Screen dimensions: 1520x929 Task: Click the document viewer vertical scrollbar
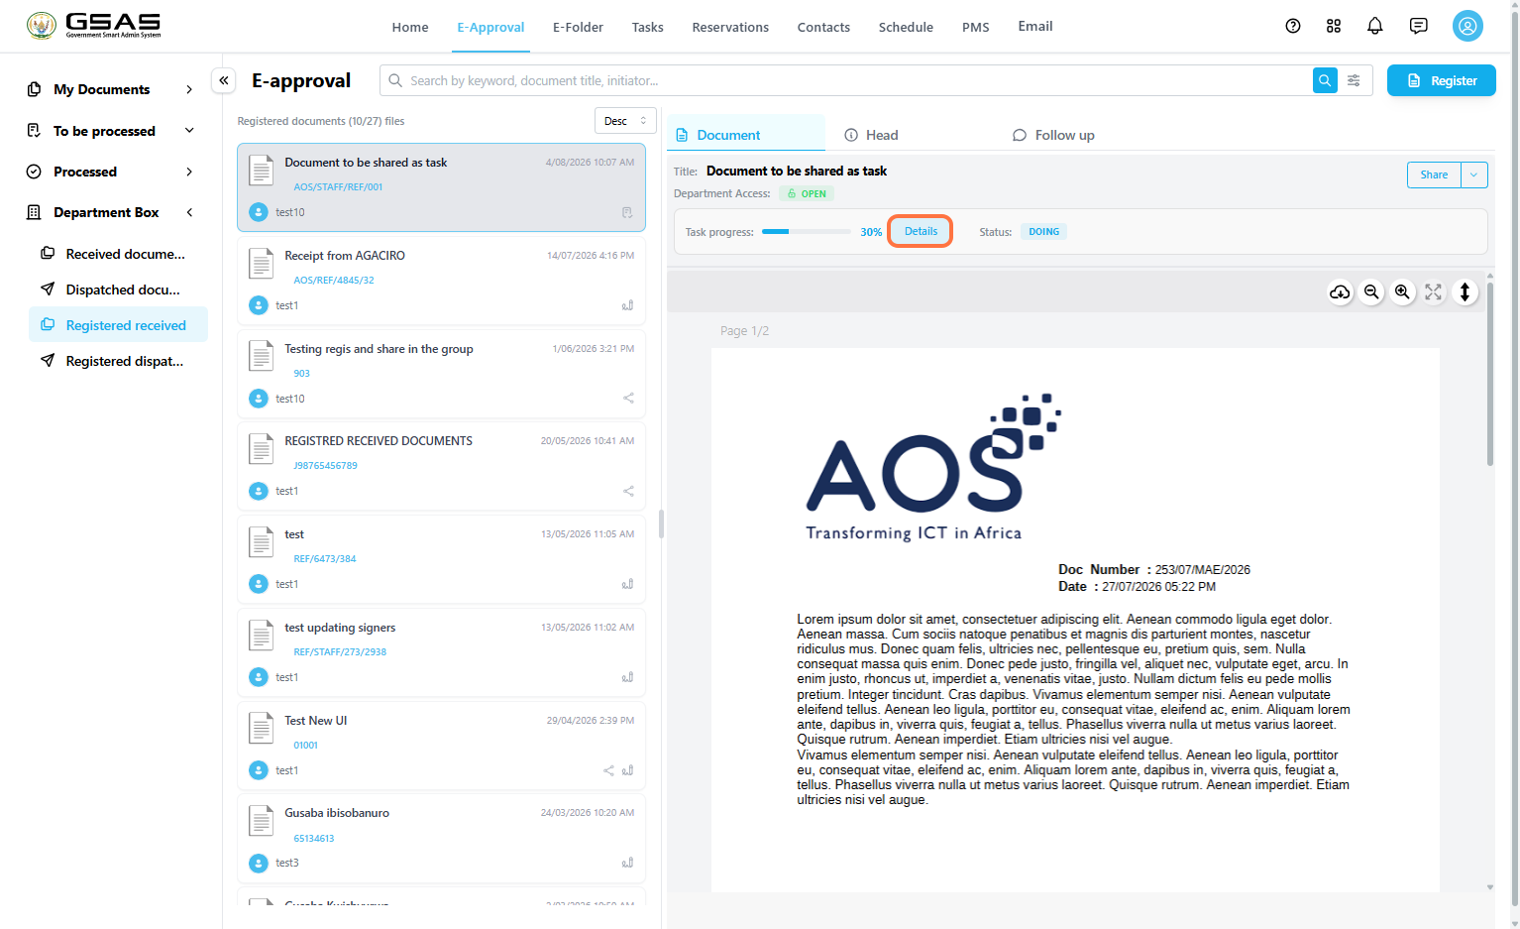pos(1489,372)
